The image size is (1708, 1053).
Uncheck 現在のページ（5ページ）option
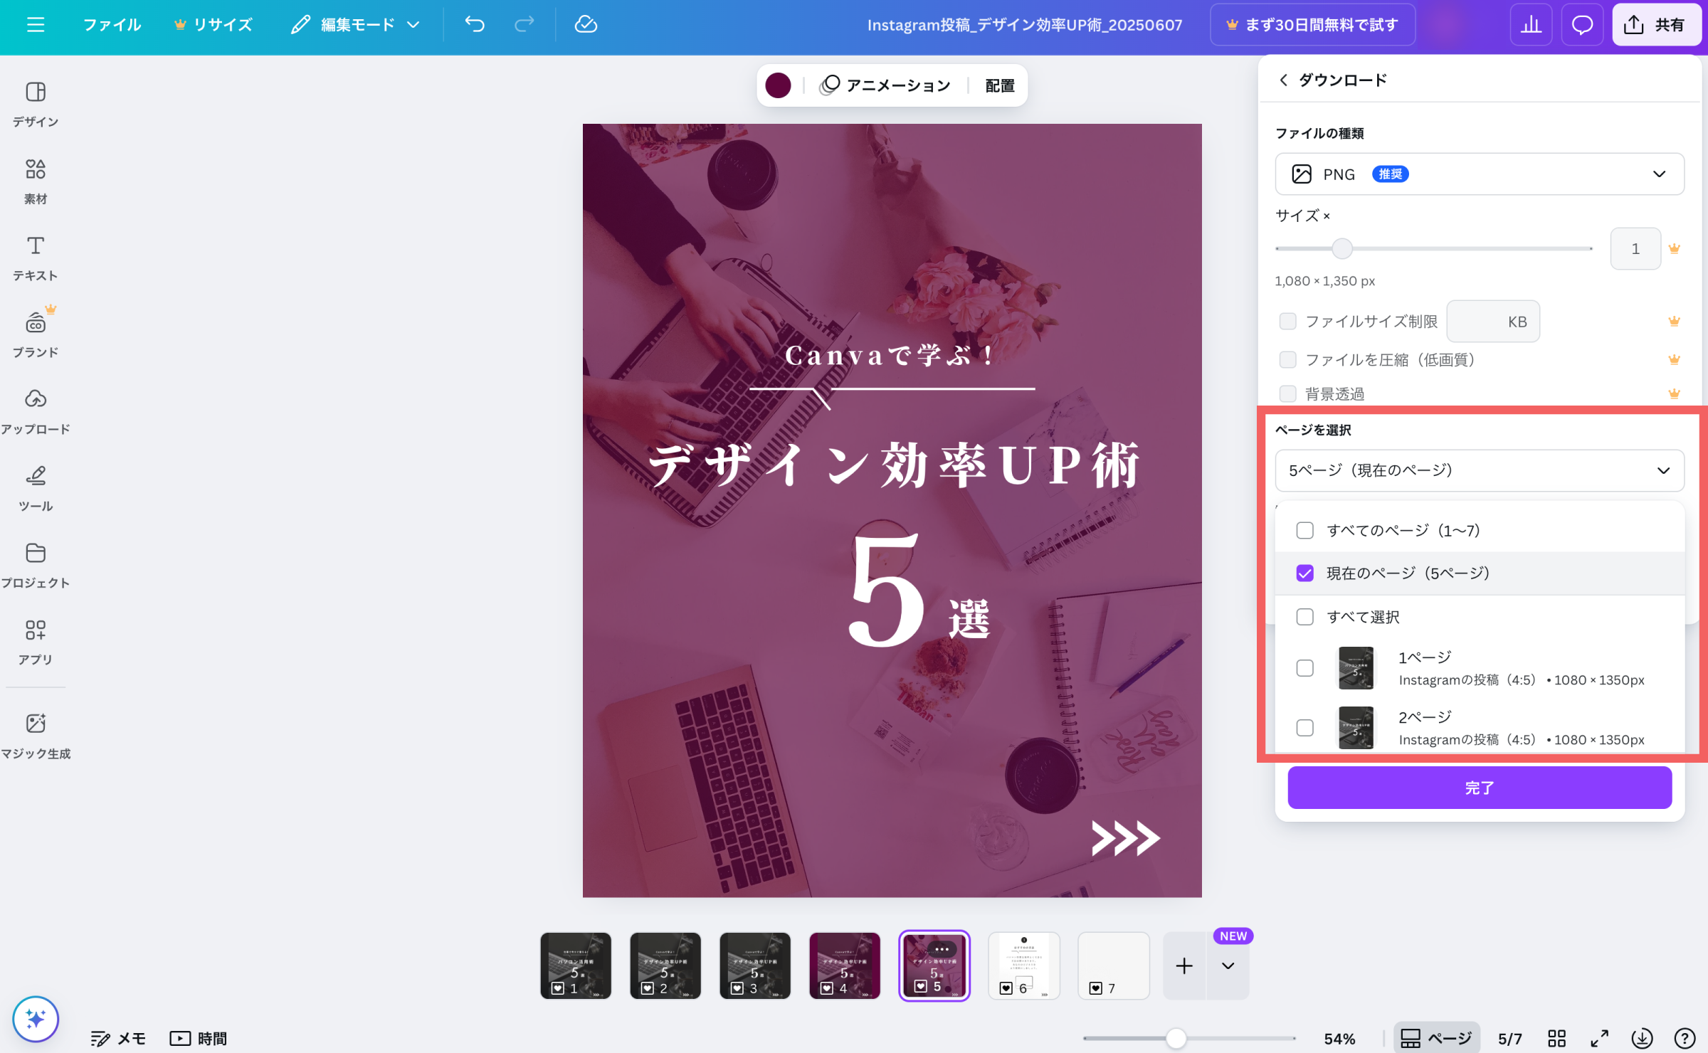pos(1304,573)
